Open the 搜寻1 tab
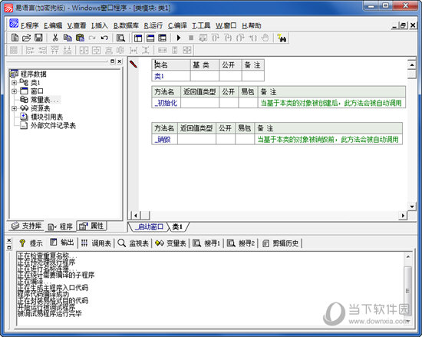 [x=206, y=243]
